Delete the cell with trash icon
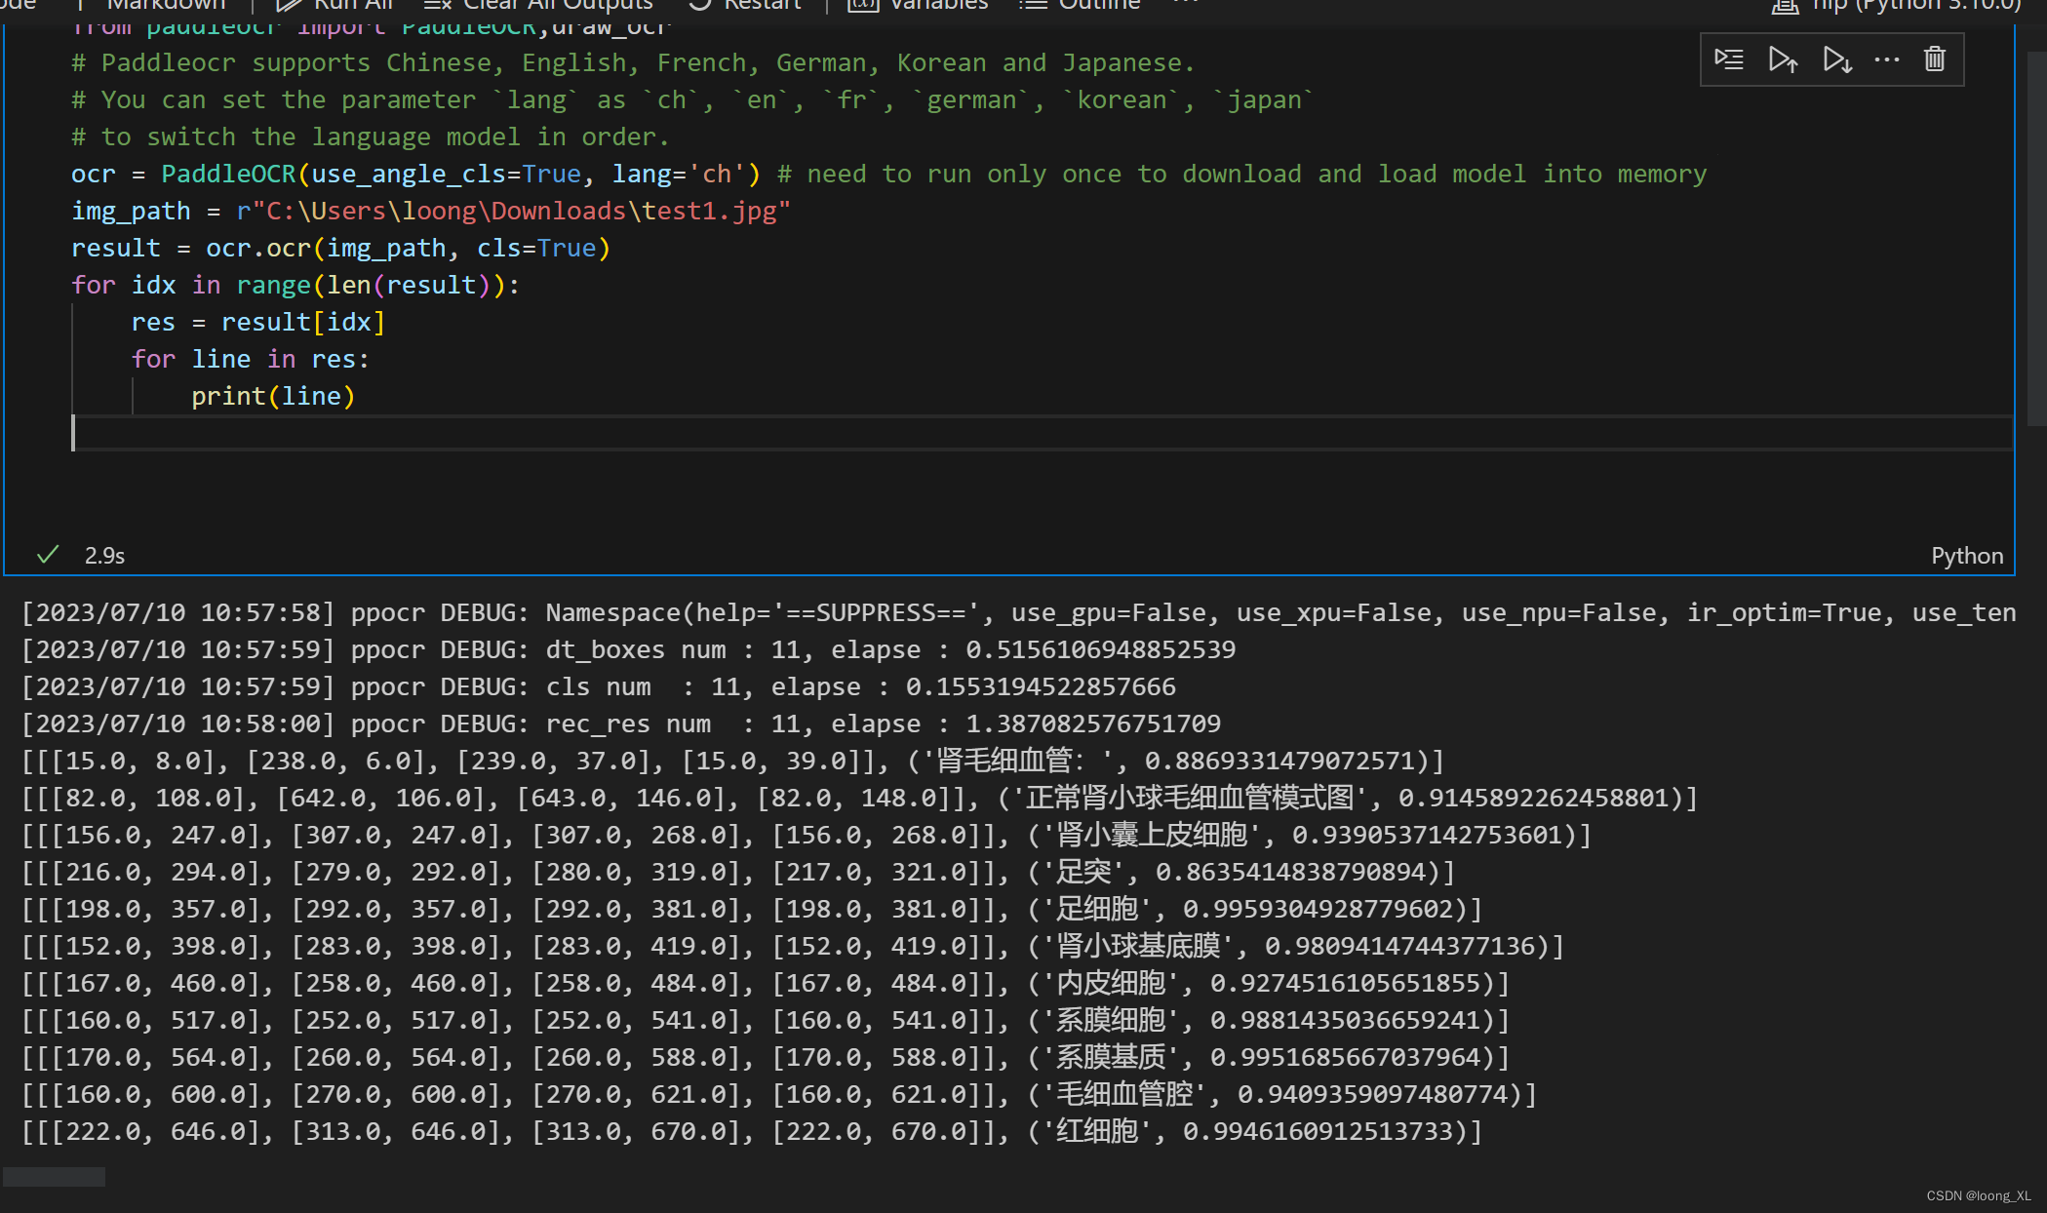Screen dimensions: 2047x1213 1935,59
